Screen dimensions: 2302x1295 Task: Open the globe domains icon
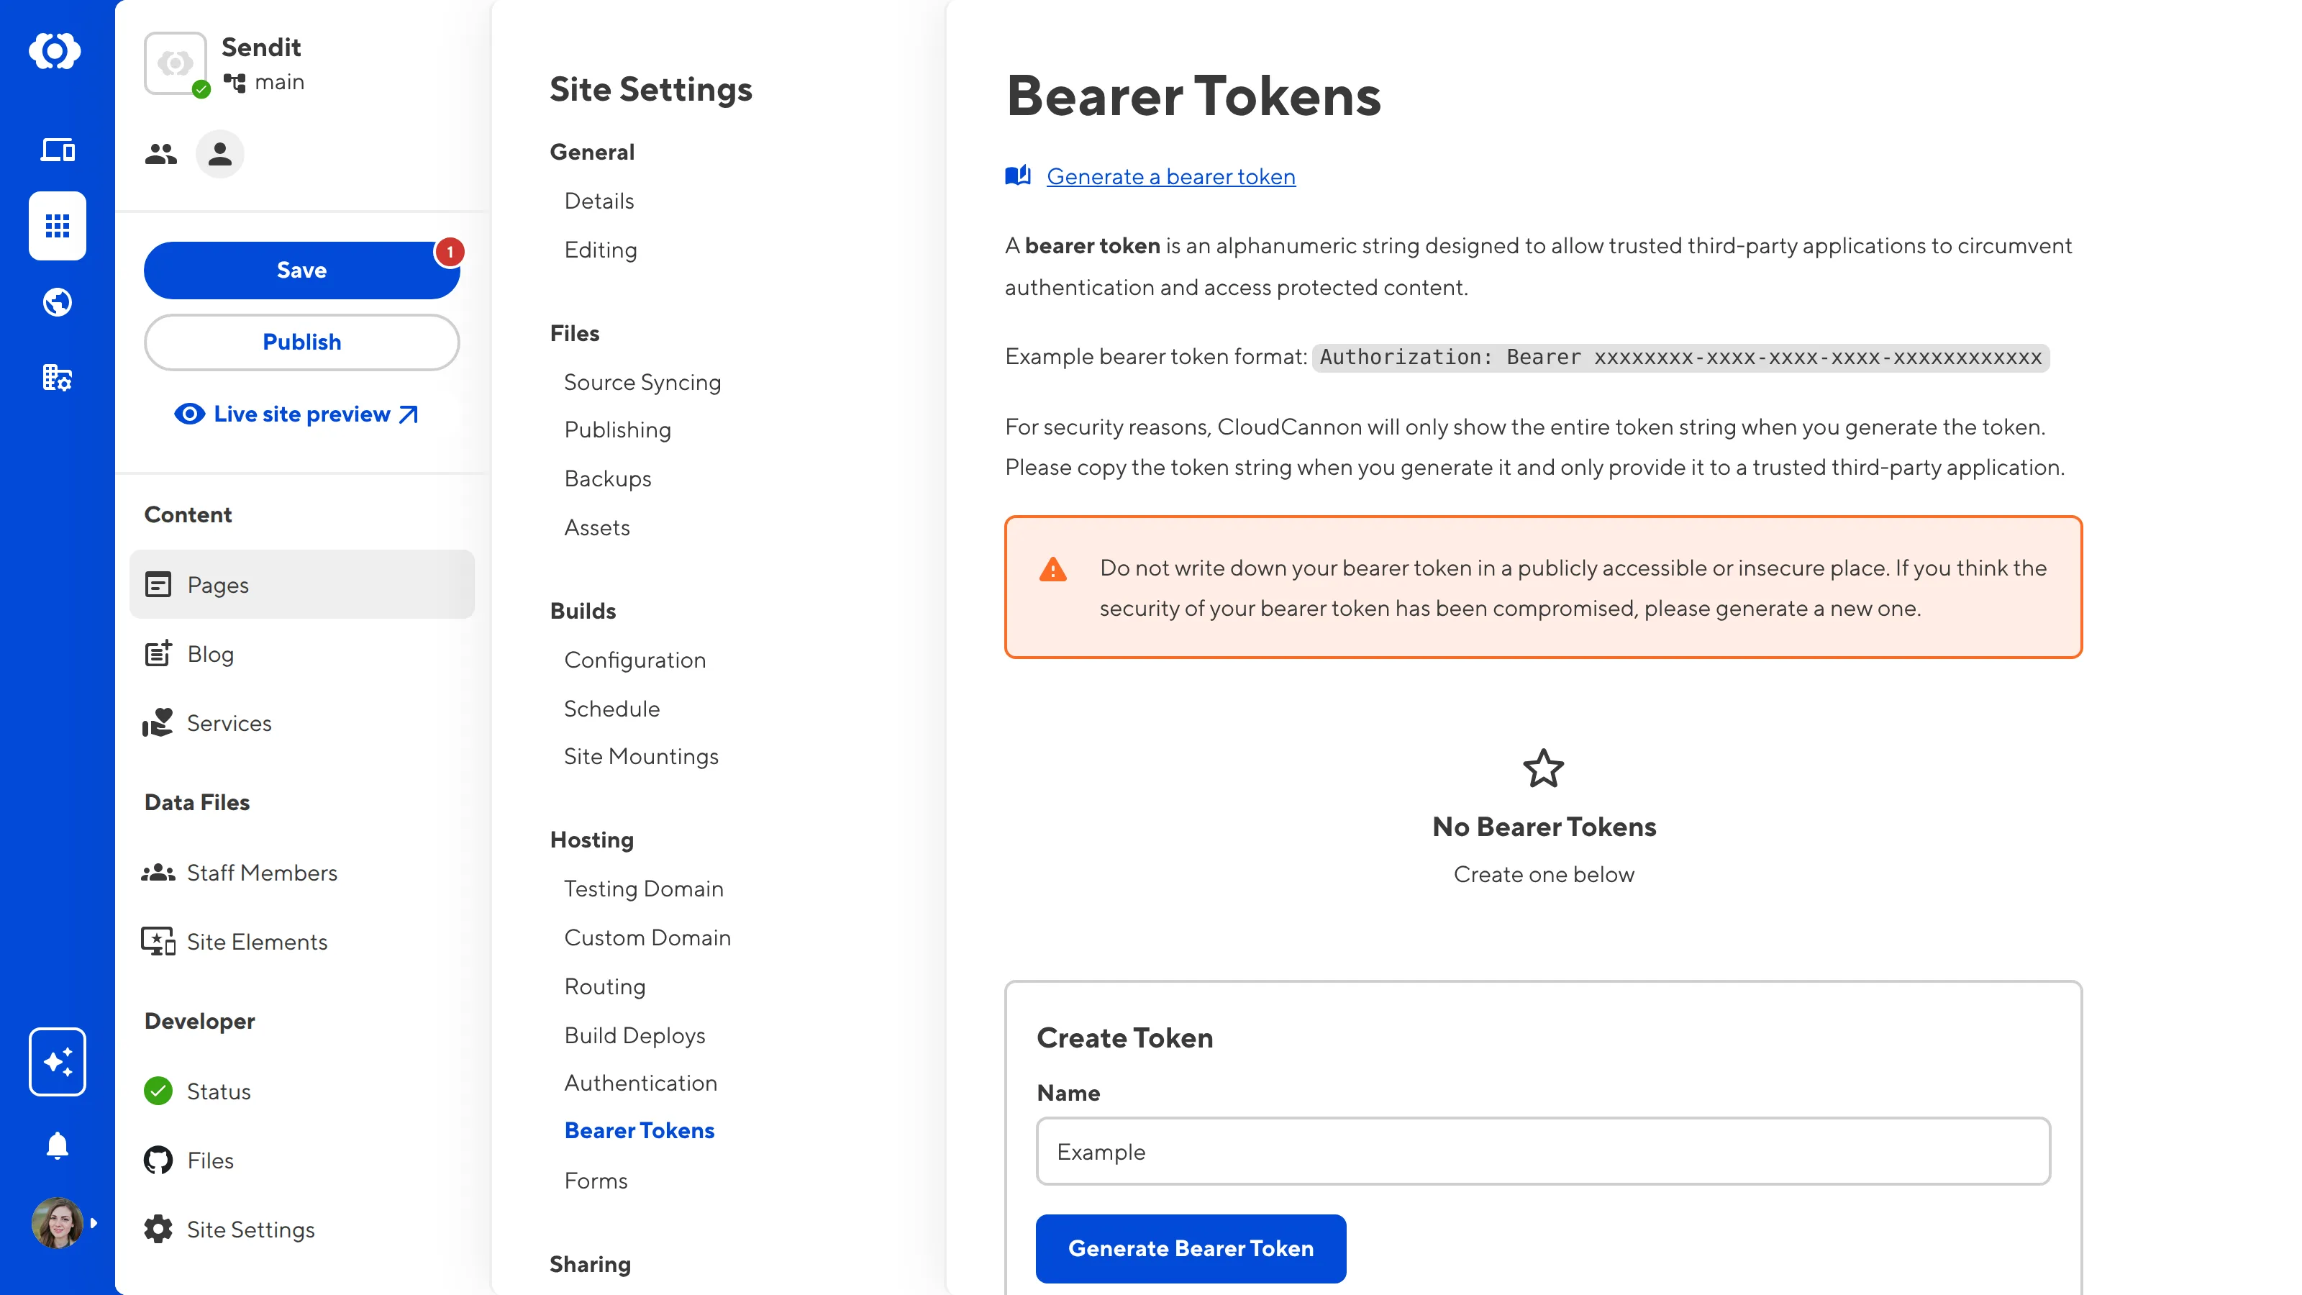point(58,302)
